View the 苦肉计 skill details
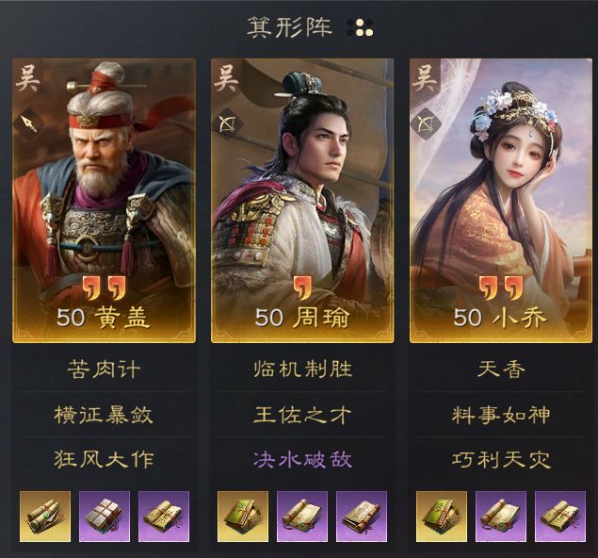This screenshot has width=598, height=558. point(105,369)
